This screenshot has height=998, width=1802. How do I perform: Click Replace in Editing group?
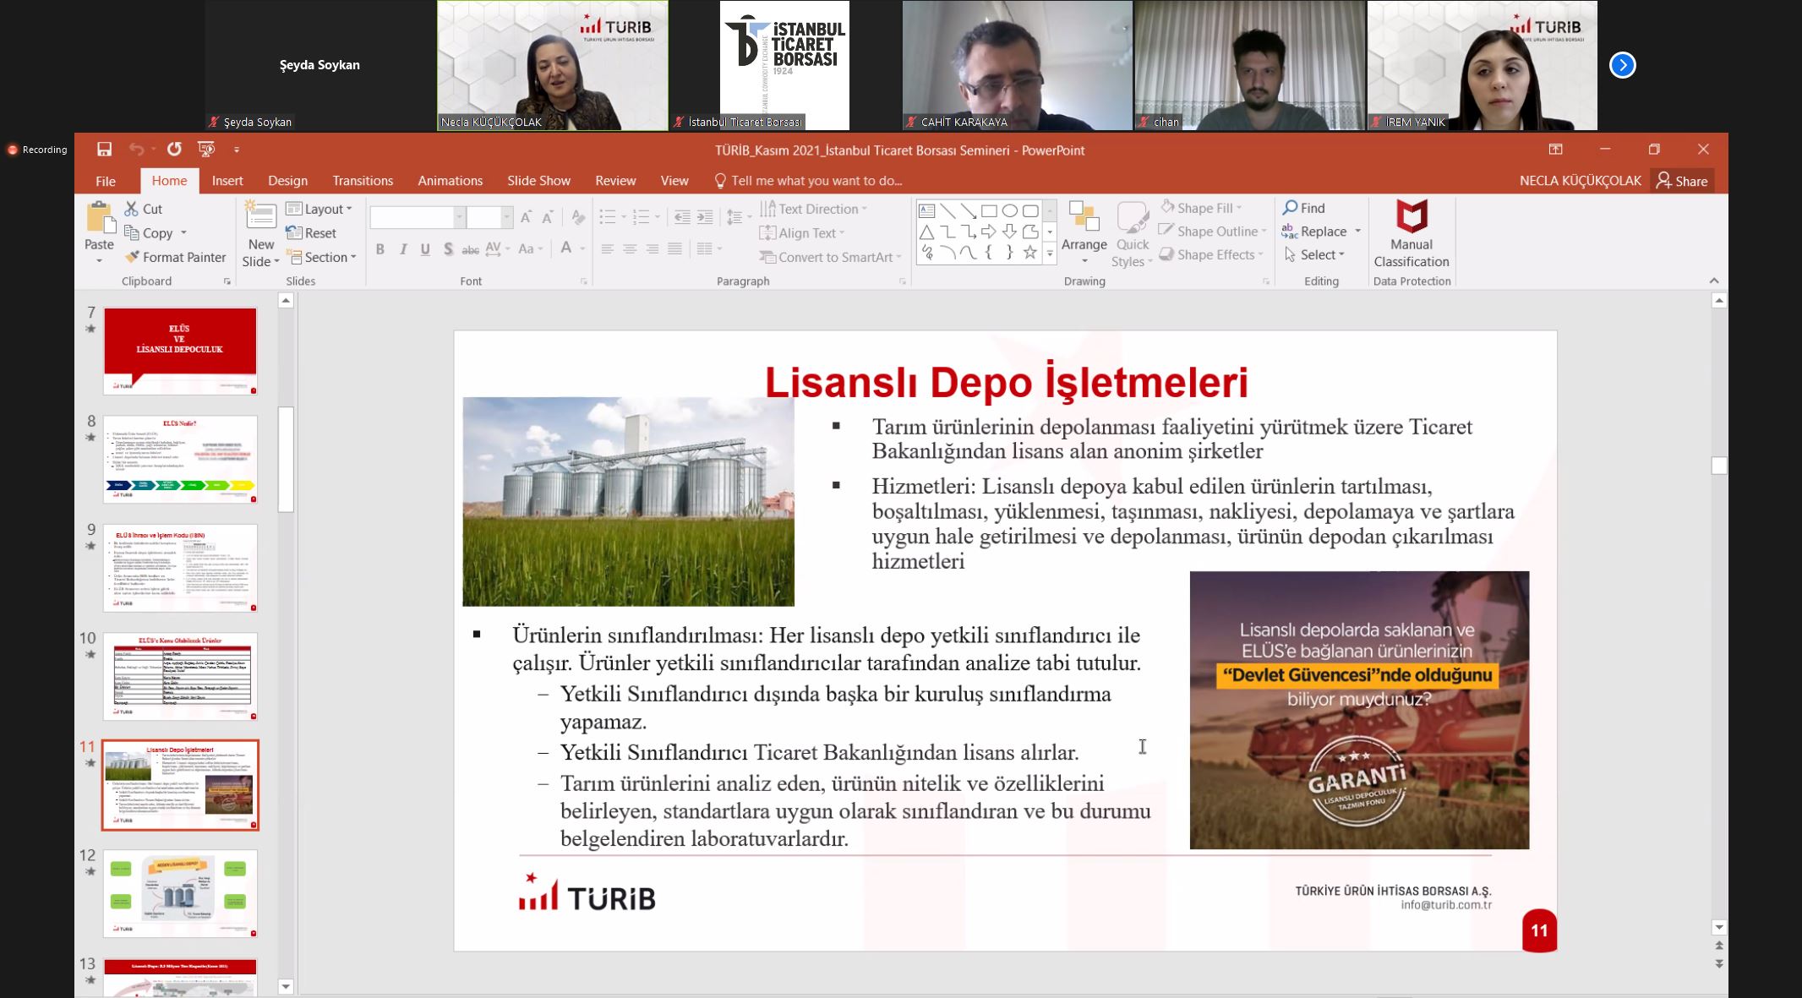coord(1321,232)
